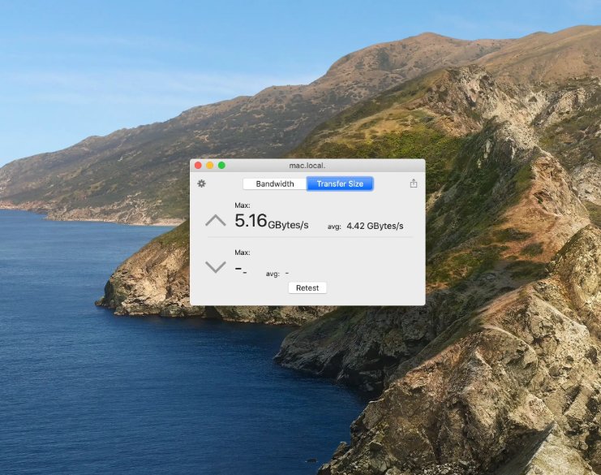Click the upload "Max:" label
The width and height of the screenshot is (601, 475).
pos(243,205)
